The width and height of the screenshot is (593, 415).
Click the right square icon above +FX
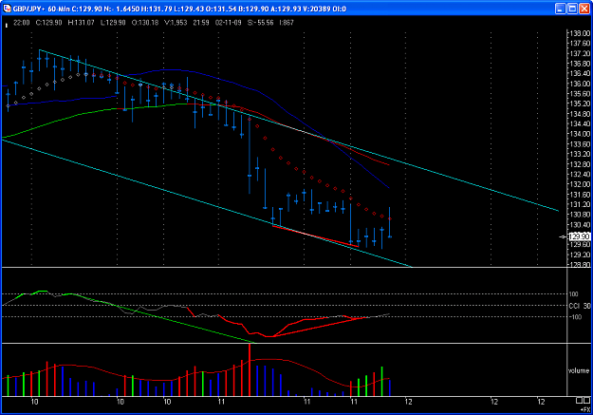[x=587, y=401]
